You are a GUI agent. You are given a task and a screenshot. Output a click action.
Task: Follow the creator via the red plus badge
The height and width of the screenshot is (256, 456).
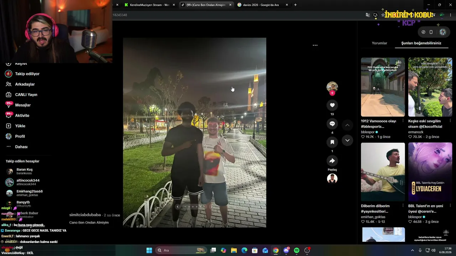click(x=332, y=93)
